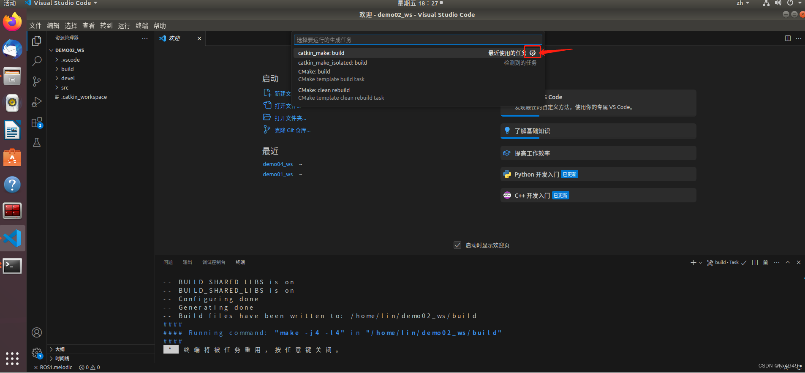Launch Firefox from the dock
Viewport: 805px width, 373px height.
click(12, 22)
